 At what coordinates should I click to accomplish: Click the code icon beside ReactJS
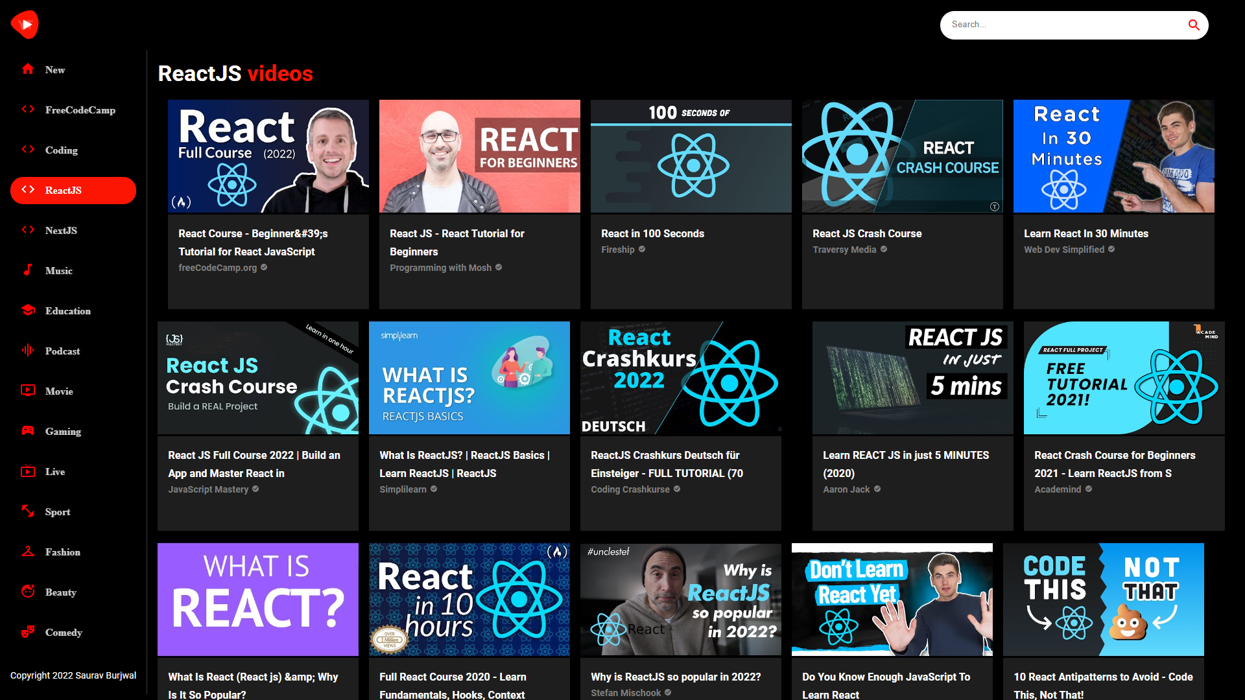coord(28,190)
